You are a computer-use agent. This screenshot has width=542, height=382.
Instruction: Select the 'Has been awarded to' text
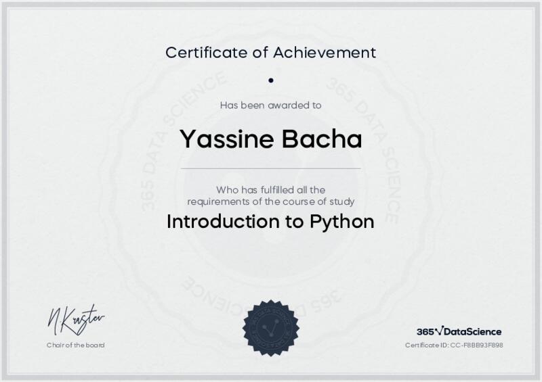(x=270, y=105)
